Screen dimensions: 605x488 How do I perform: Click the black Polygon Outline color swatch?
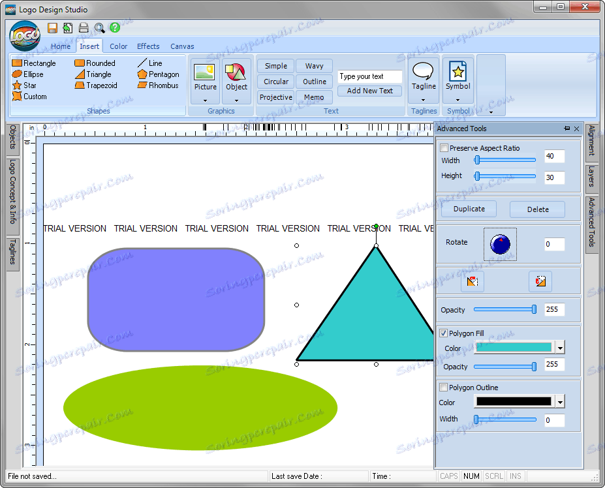click(514, 402)
